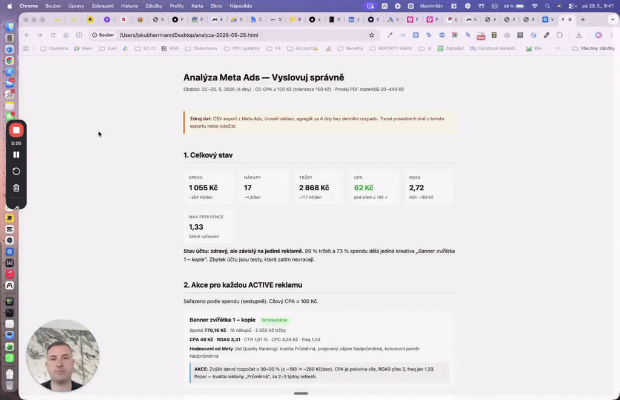
Task: Click the screen-sharing indicator in the menu bar
Action: click(x=370, y=6)
